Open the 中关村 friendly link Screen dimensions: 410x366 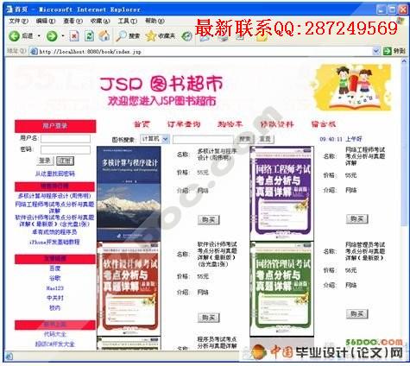[55, 298]
